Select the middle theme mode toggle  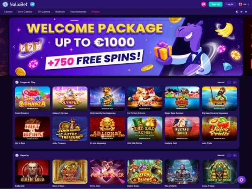tap(241, 12)
